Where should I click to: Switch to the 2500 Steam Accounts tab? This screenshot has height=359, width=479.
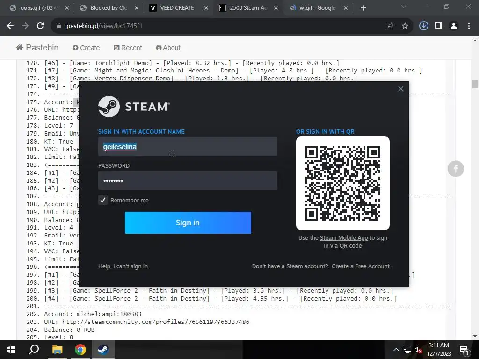(249, 8)
